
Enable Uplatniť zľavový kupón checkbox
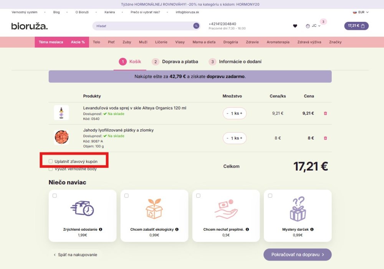click(x=51, y=161)
